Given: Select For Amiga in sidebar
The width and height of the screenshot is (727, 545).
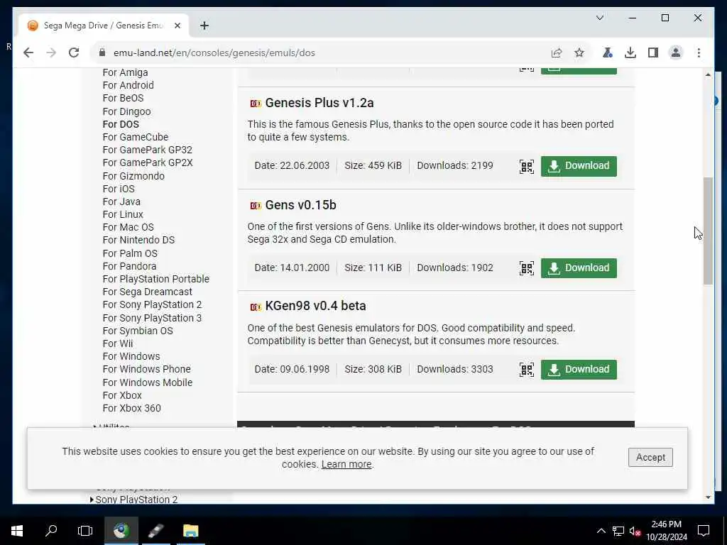Looking at the screenshot, I should pos(125,73).
